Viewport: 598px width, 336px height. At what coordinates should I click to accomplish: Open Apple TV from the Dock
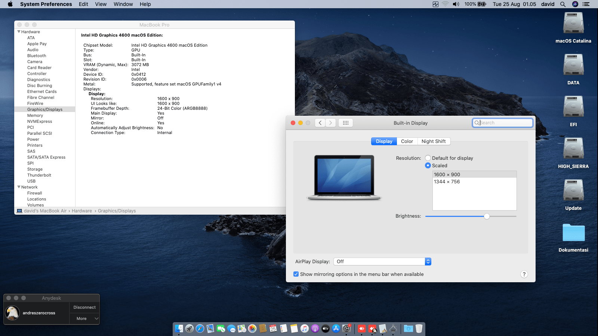click(x=326, y=329)
